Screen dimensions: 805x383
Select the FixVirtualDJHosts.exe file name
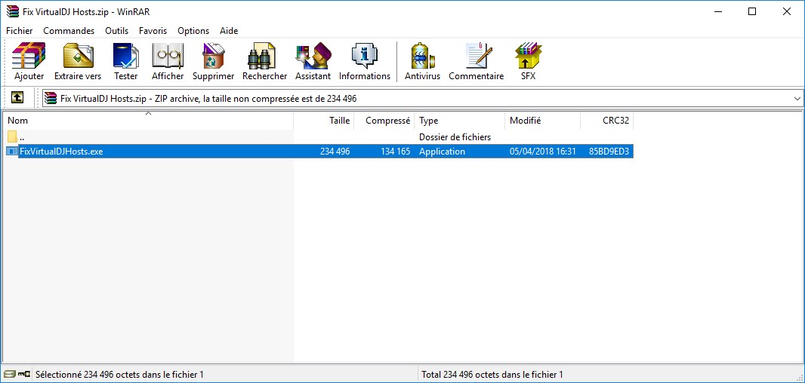click(x=61, y=152)
